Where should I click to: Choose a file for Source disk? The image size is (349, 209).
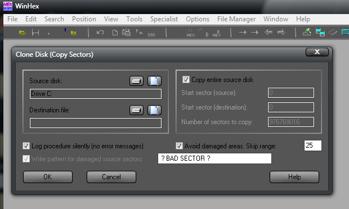pyautogui.click(x=154, y=81)
